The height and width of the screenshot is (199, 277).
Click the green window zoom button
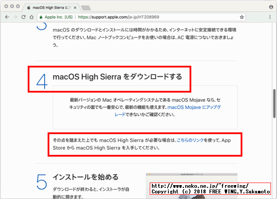tap(18, 6)
